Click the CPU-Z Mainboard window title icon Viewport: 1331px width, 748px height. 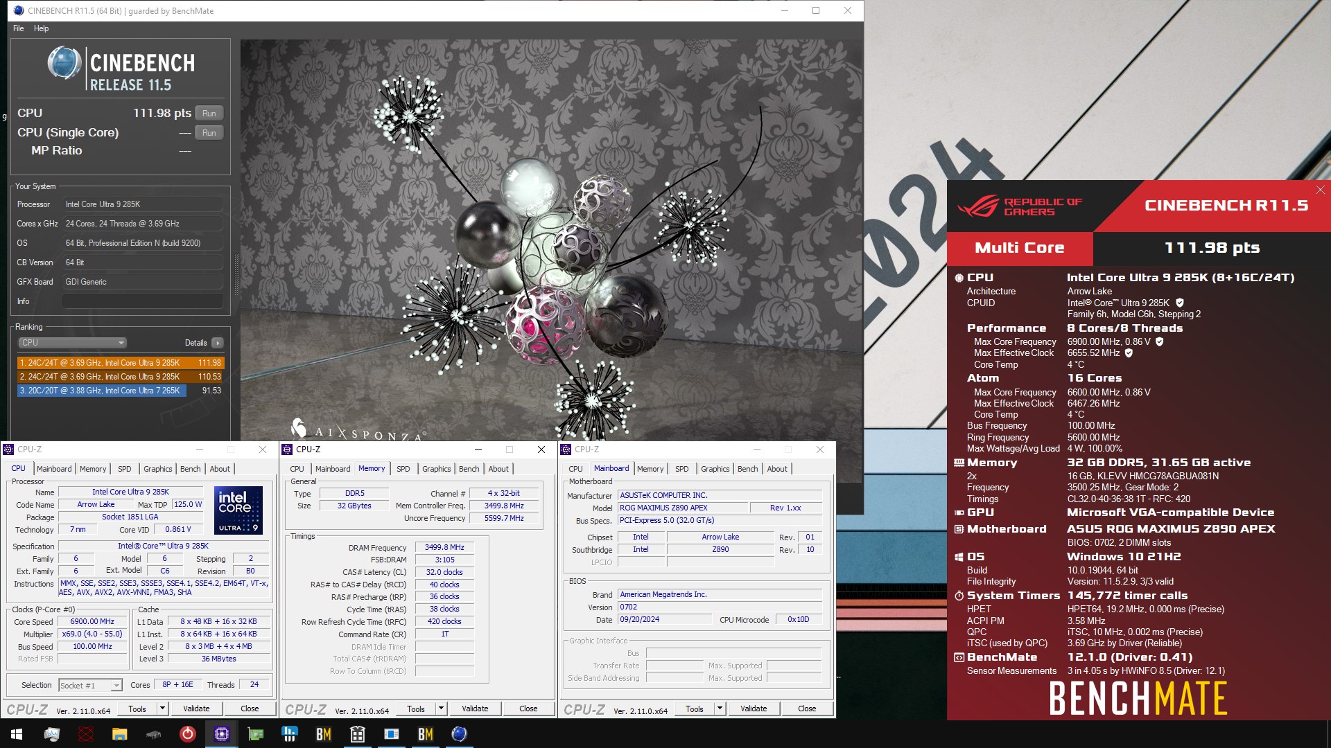point(566,449)
